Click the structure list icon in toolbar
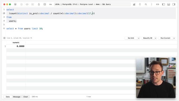Viewport: 179px width, 101px height. pyautogui.click(x=33, y=4)
